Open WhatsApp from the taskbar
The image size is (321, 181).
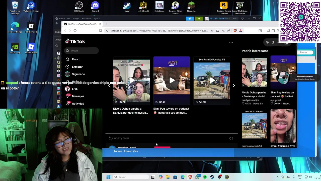click(x=197, y=177)
